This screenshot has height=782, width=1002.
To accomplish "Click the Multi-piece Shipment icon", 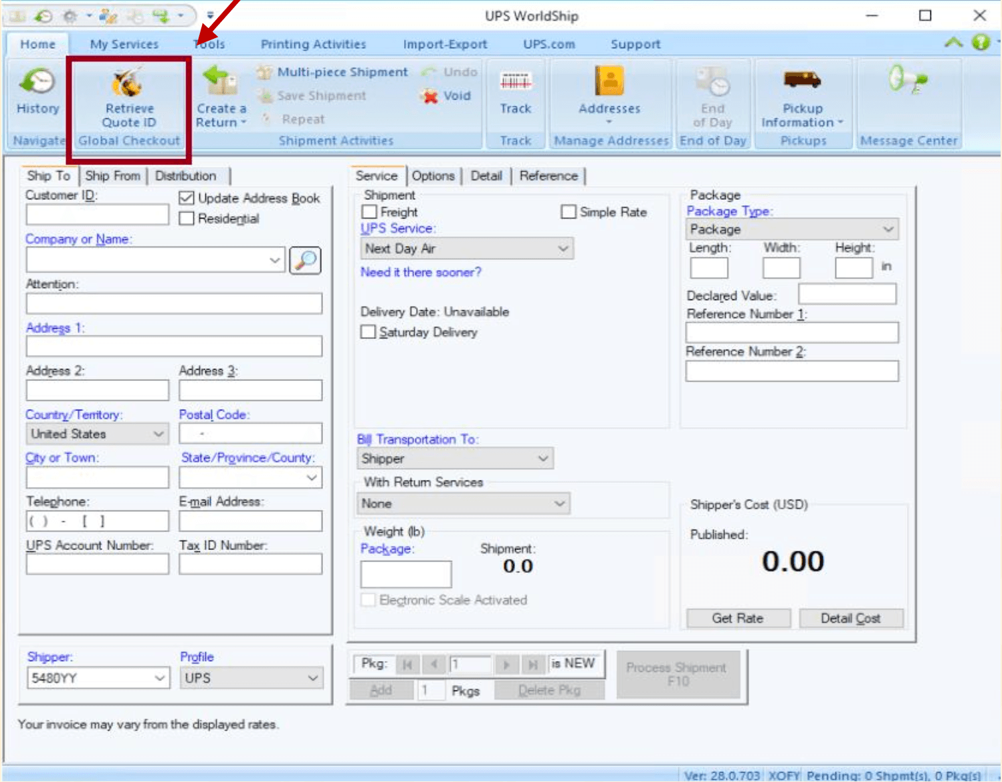I will tap(264, 72).
